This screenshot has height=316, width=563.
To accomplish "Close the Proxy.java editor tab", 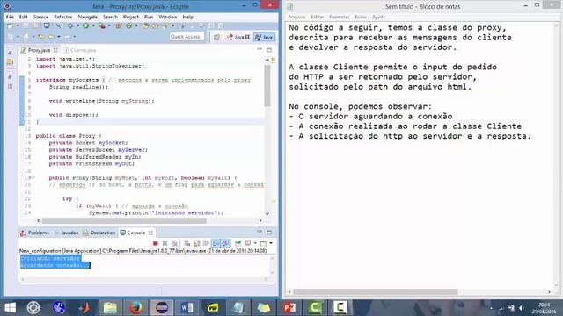I will (55, 50).
